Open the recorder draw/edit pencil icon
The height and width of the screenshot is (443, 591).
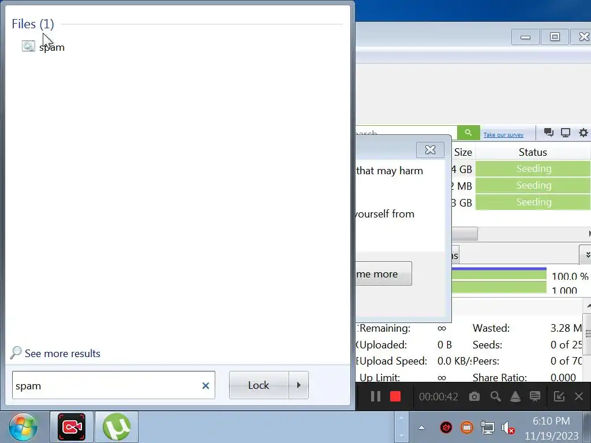(559, 396)
